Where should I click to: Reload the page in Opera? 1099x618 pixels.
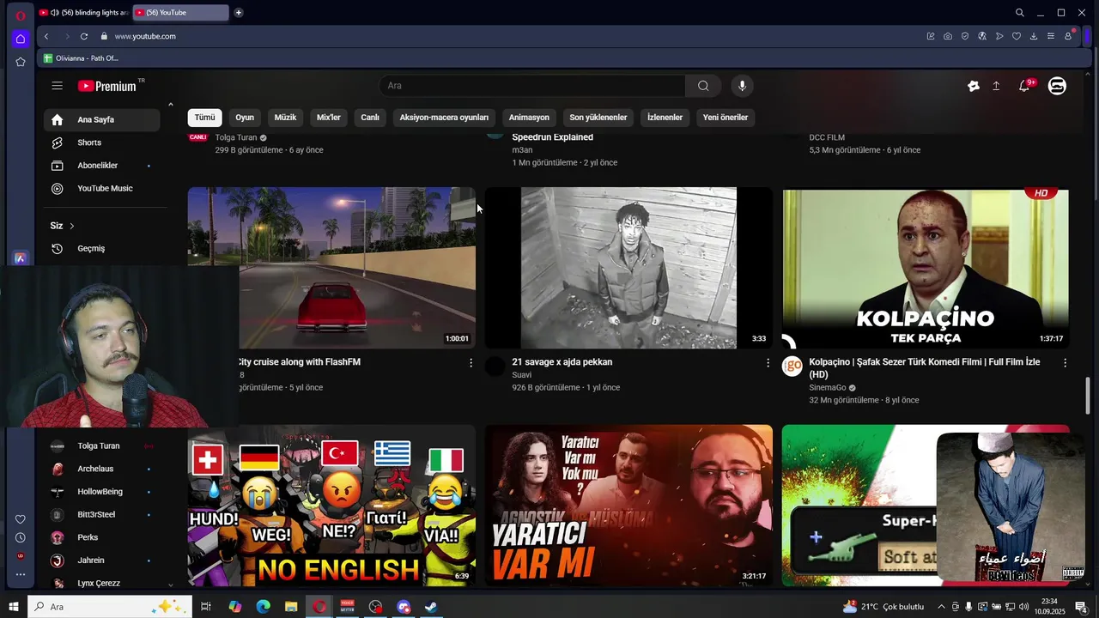(84, 36)
